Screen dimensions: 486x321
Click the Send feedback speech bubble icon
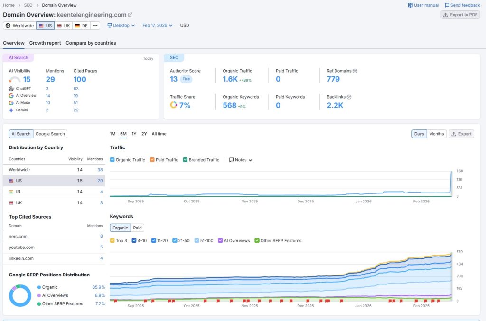point(447,5)
